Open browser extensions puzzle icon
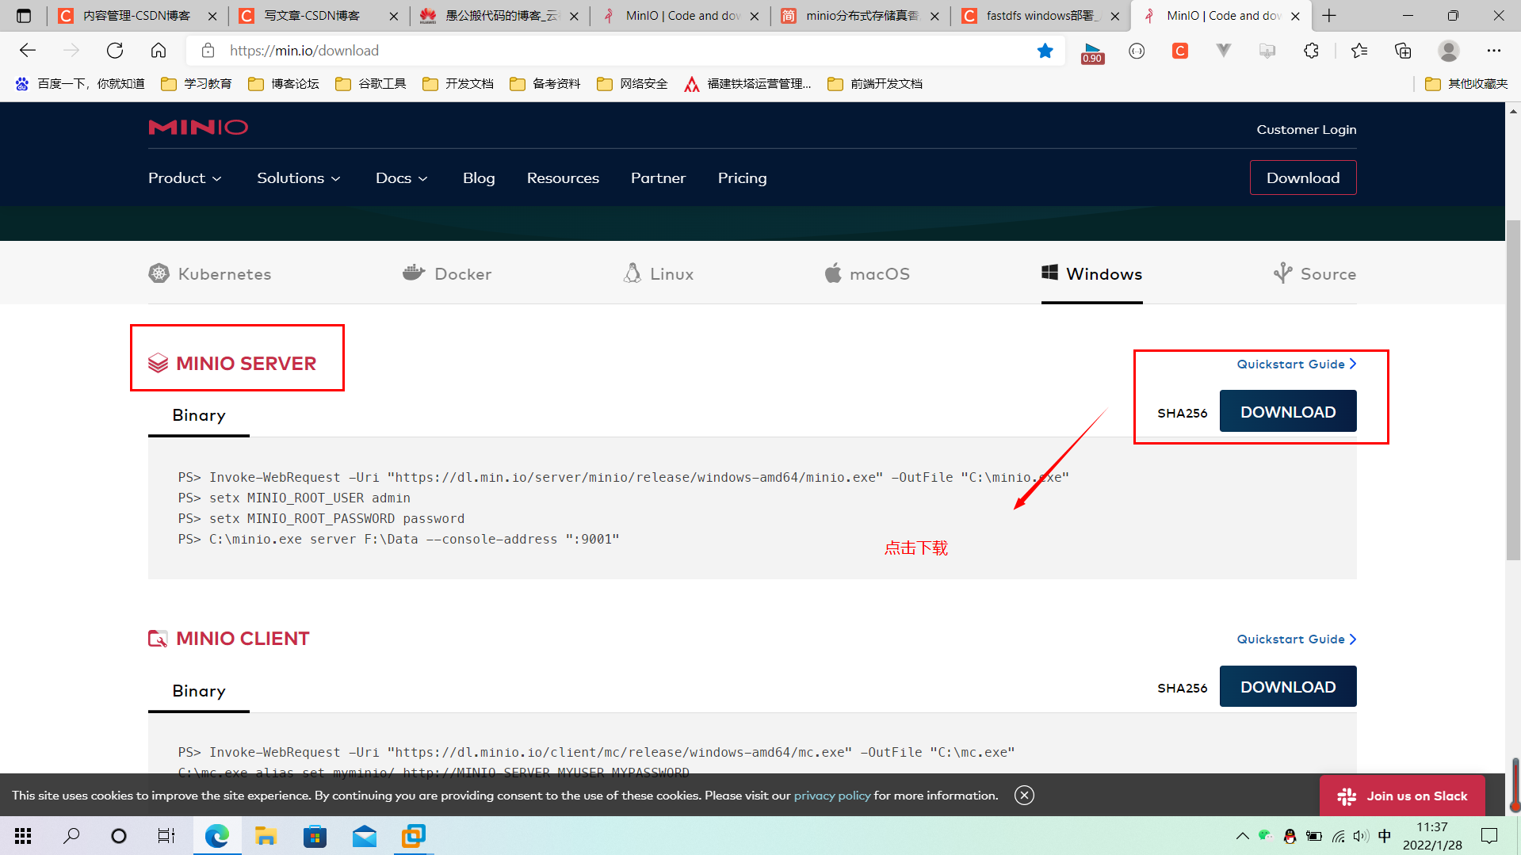Screen dimensions: 1521x855 point(1311,51)
